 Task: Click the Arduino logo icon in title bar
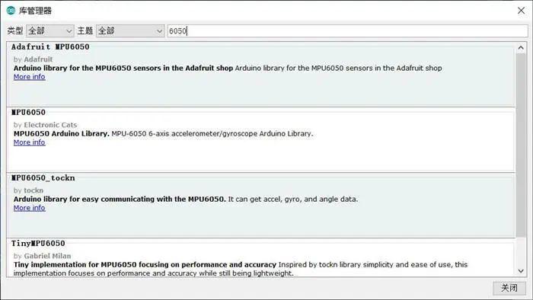[11, 11]
